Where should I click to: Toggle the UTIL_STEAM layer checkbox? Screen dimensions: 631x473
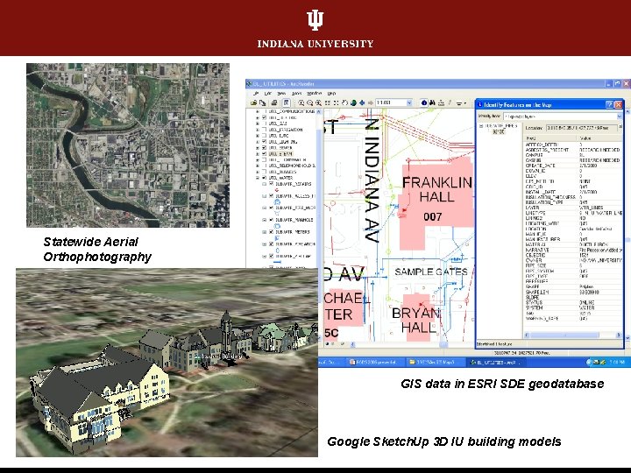[x=265, y=153]
